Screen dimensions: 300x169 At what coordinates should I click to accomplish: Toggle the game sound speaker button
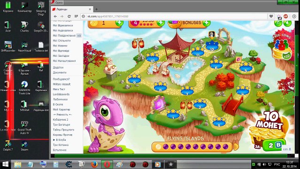[x=287, y=23]
